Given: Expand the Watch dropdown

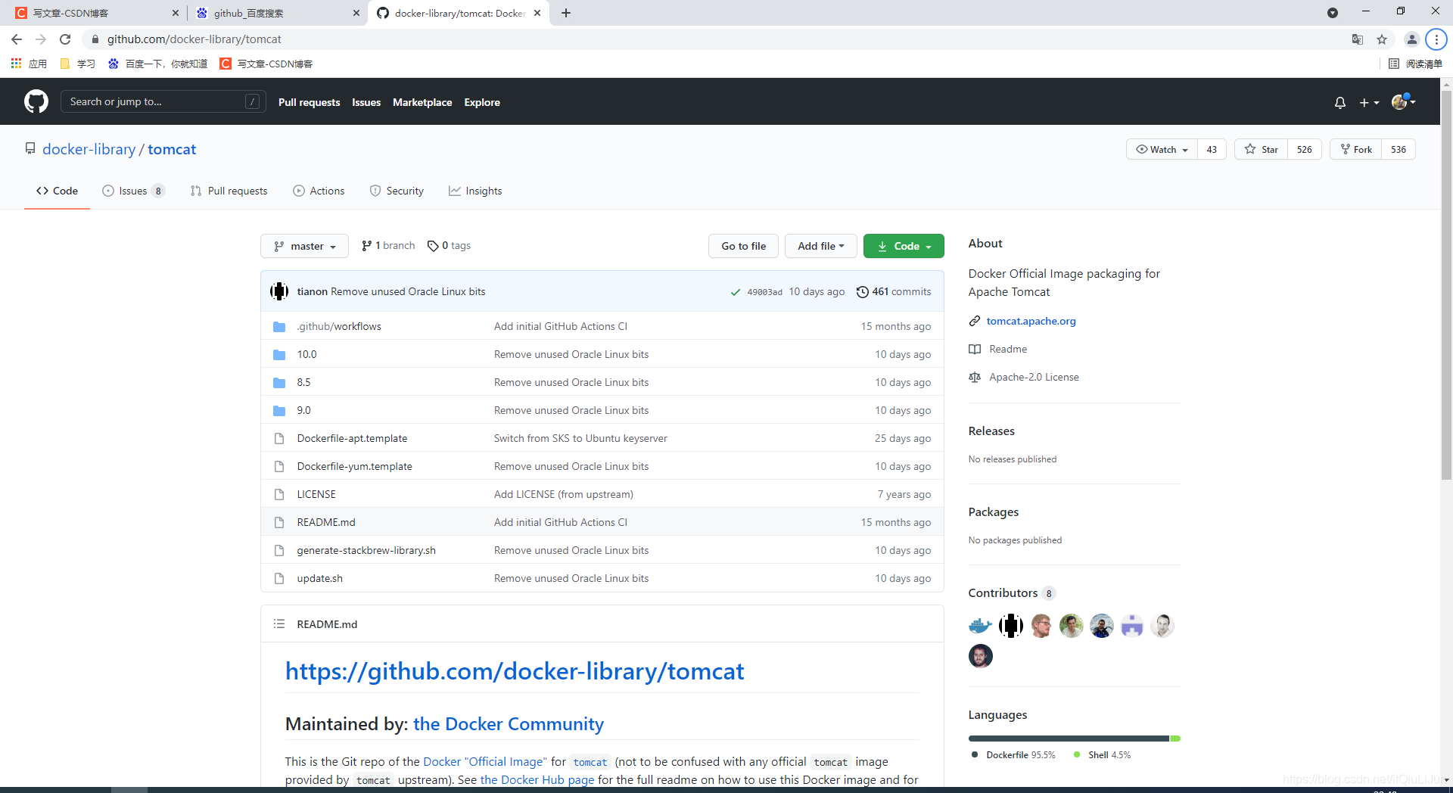Looking at the screenshot, I should tap(1162, 149).
